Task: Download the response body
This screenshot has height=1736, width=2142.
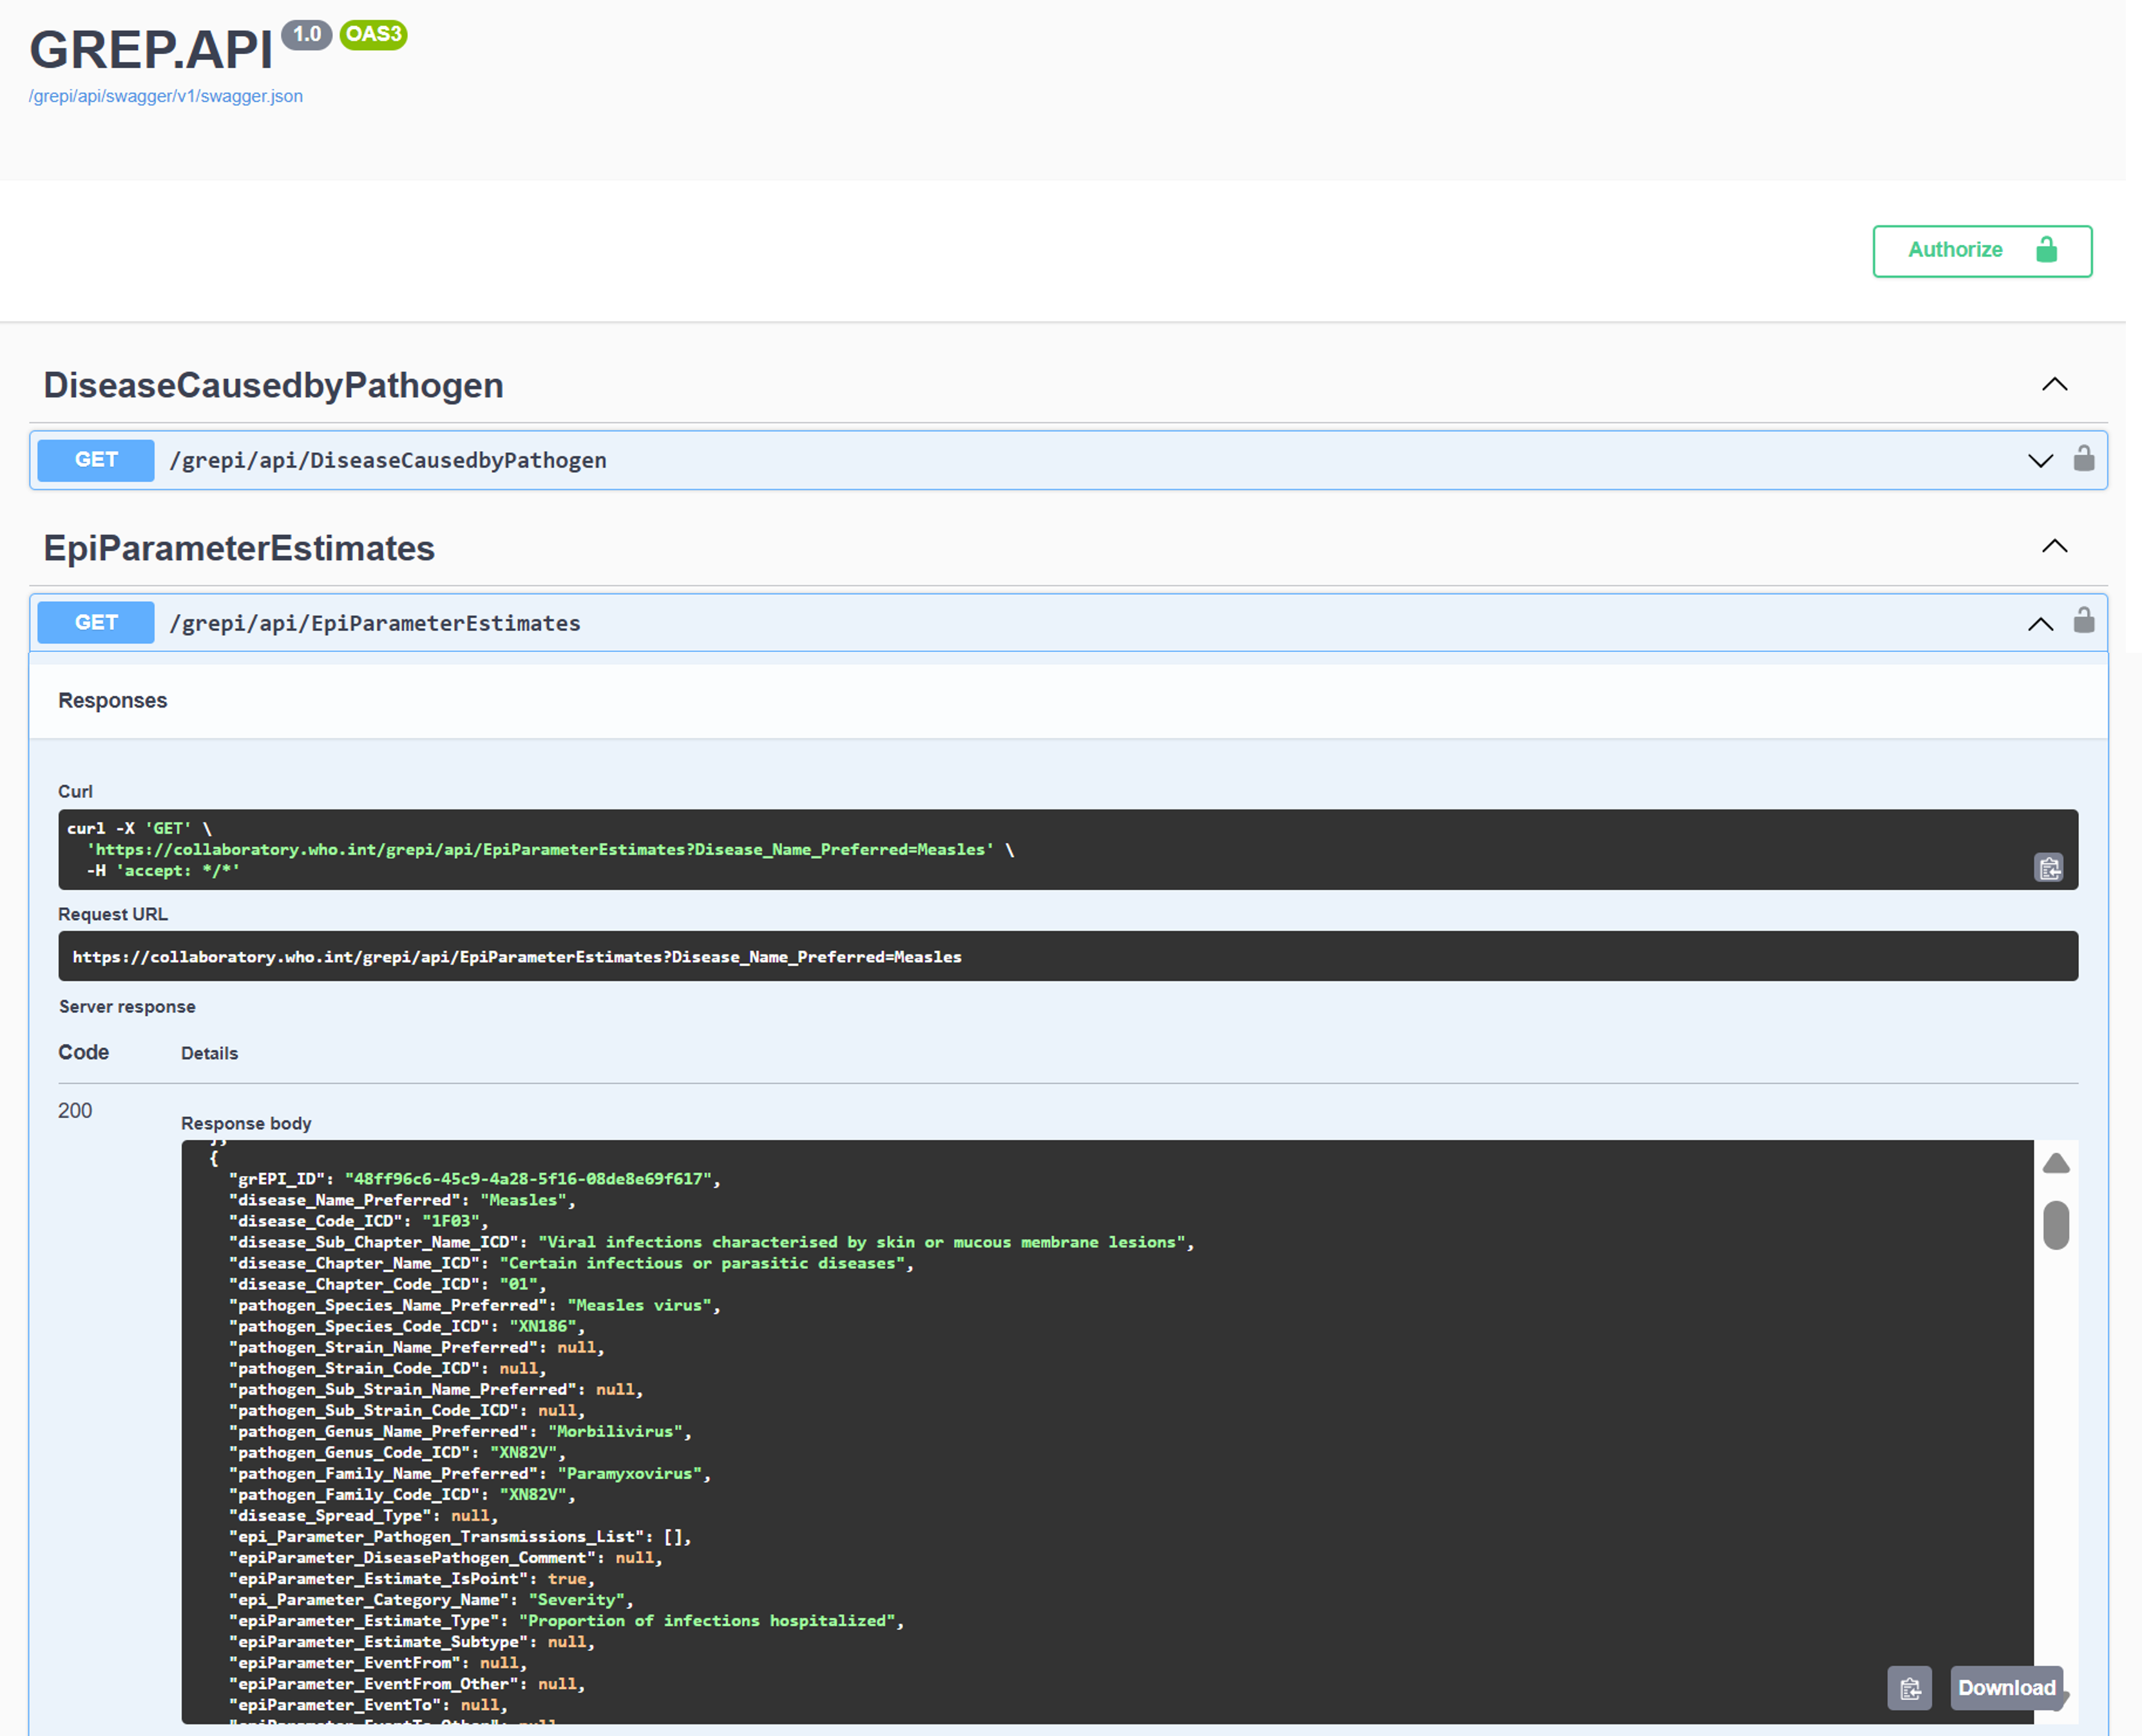Action: (2007, 1687)
